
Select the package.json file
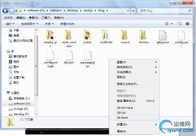point(88,59)
